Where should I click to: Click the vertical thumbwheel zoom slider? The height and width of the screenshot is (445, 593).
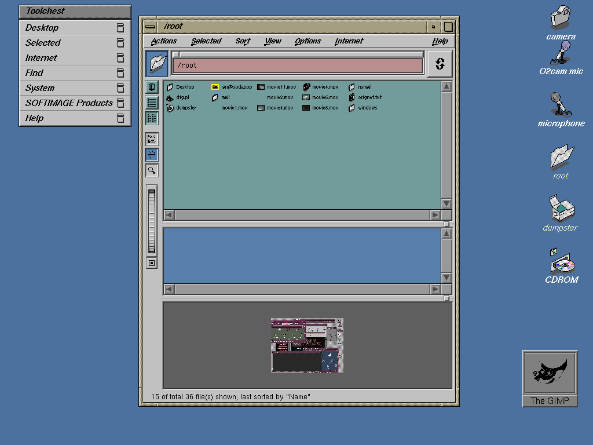(x=152, y=221)
